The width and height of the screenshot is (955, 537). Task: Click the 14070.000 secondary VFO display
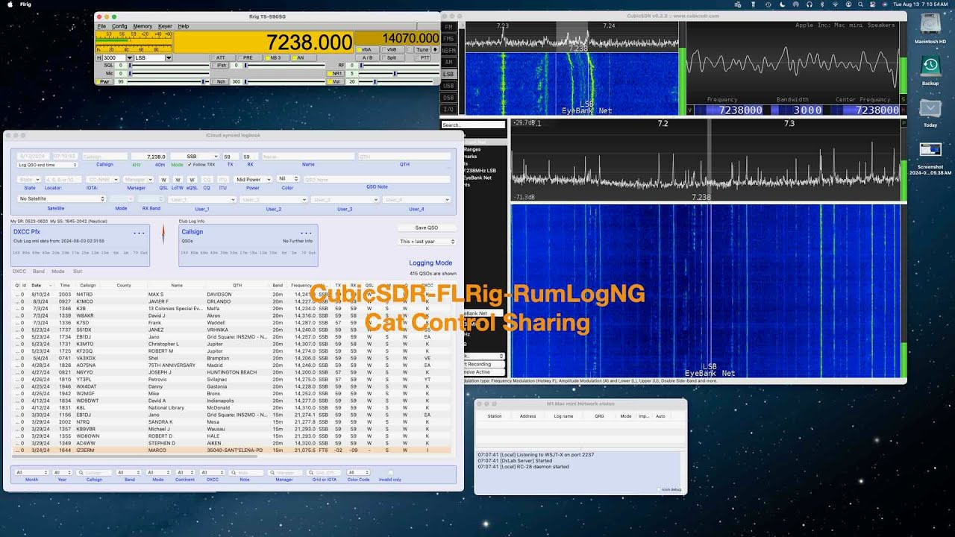point(397,38)
